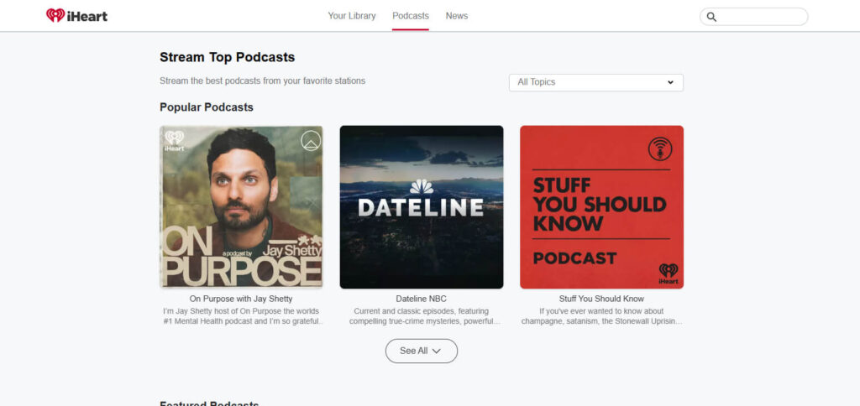The image size is (860, 406).
Task: Focus the search input field
Action: click(753, 17)
